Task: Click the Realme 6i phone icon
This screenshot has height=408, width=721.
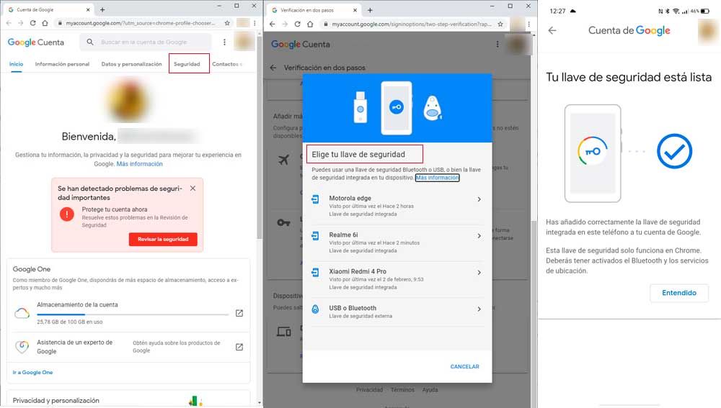Action: [315, 236]
